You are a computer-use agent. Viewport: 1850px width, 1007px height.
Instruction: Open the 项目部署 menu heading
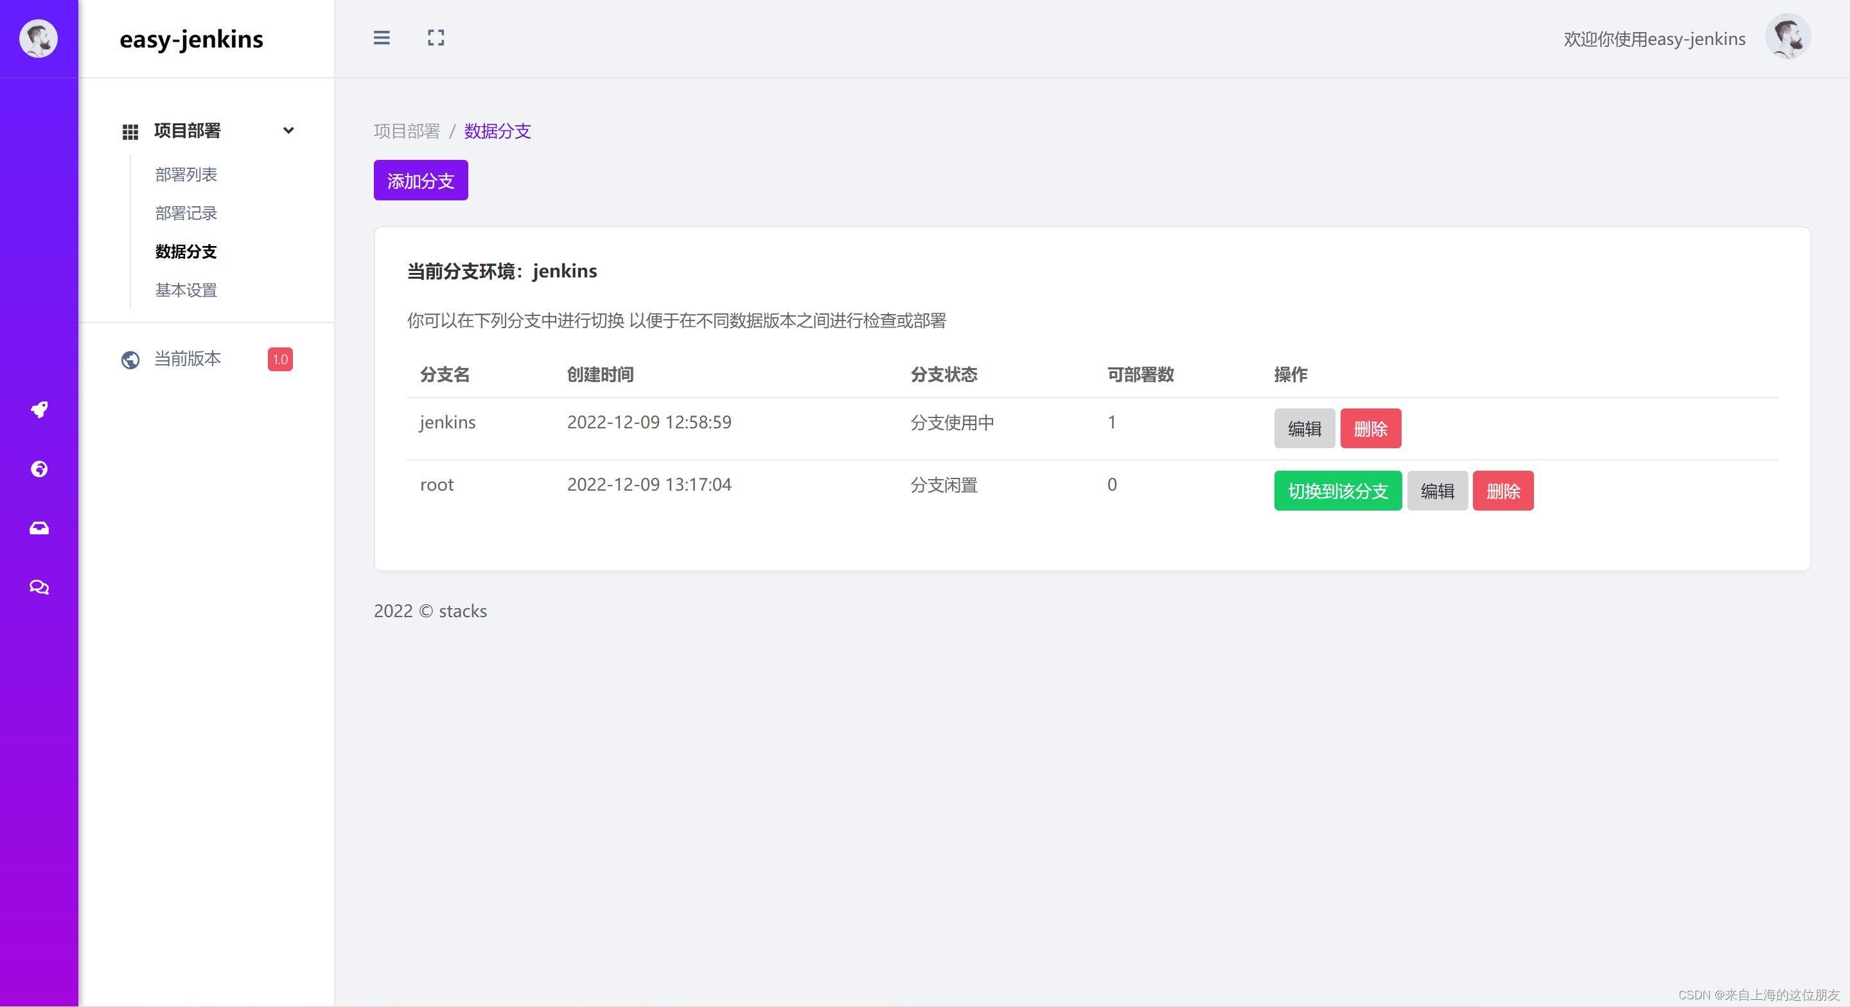tap(188, 131)
